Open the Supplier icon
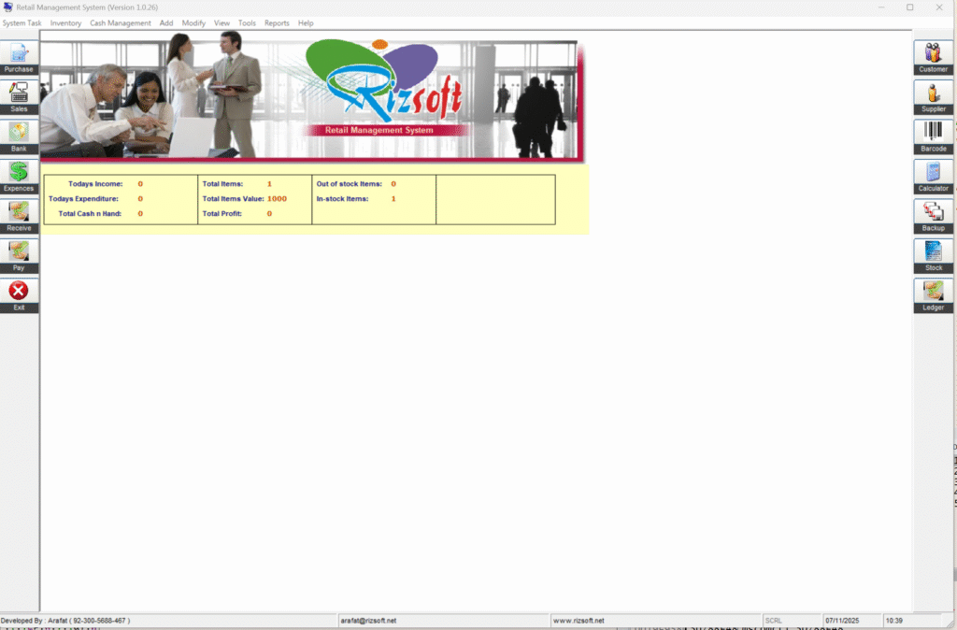This screenshot has width=957, height=630. (933, 93)
